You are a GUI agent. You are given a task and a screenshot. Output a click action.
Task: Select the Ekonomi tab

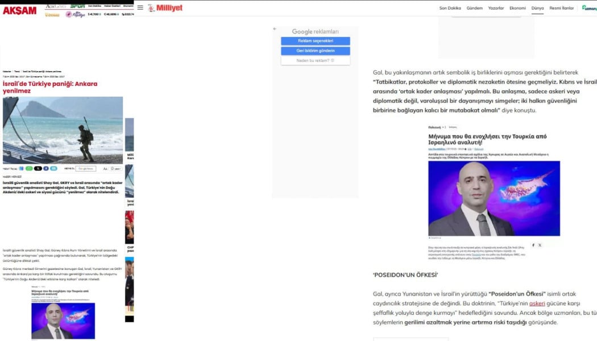pyautogui.click(x=517, y=8)
